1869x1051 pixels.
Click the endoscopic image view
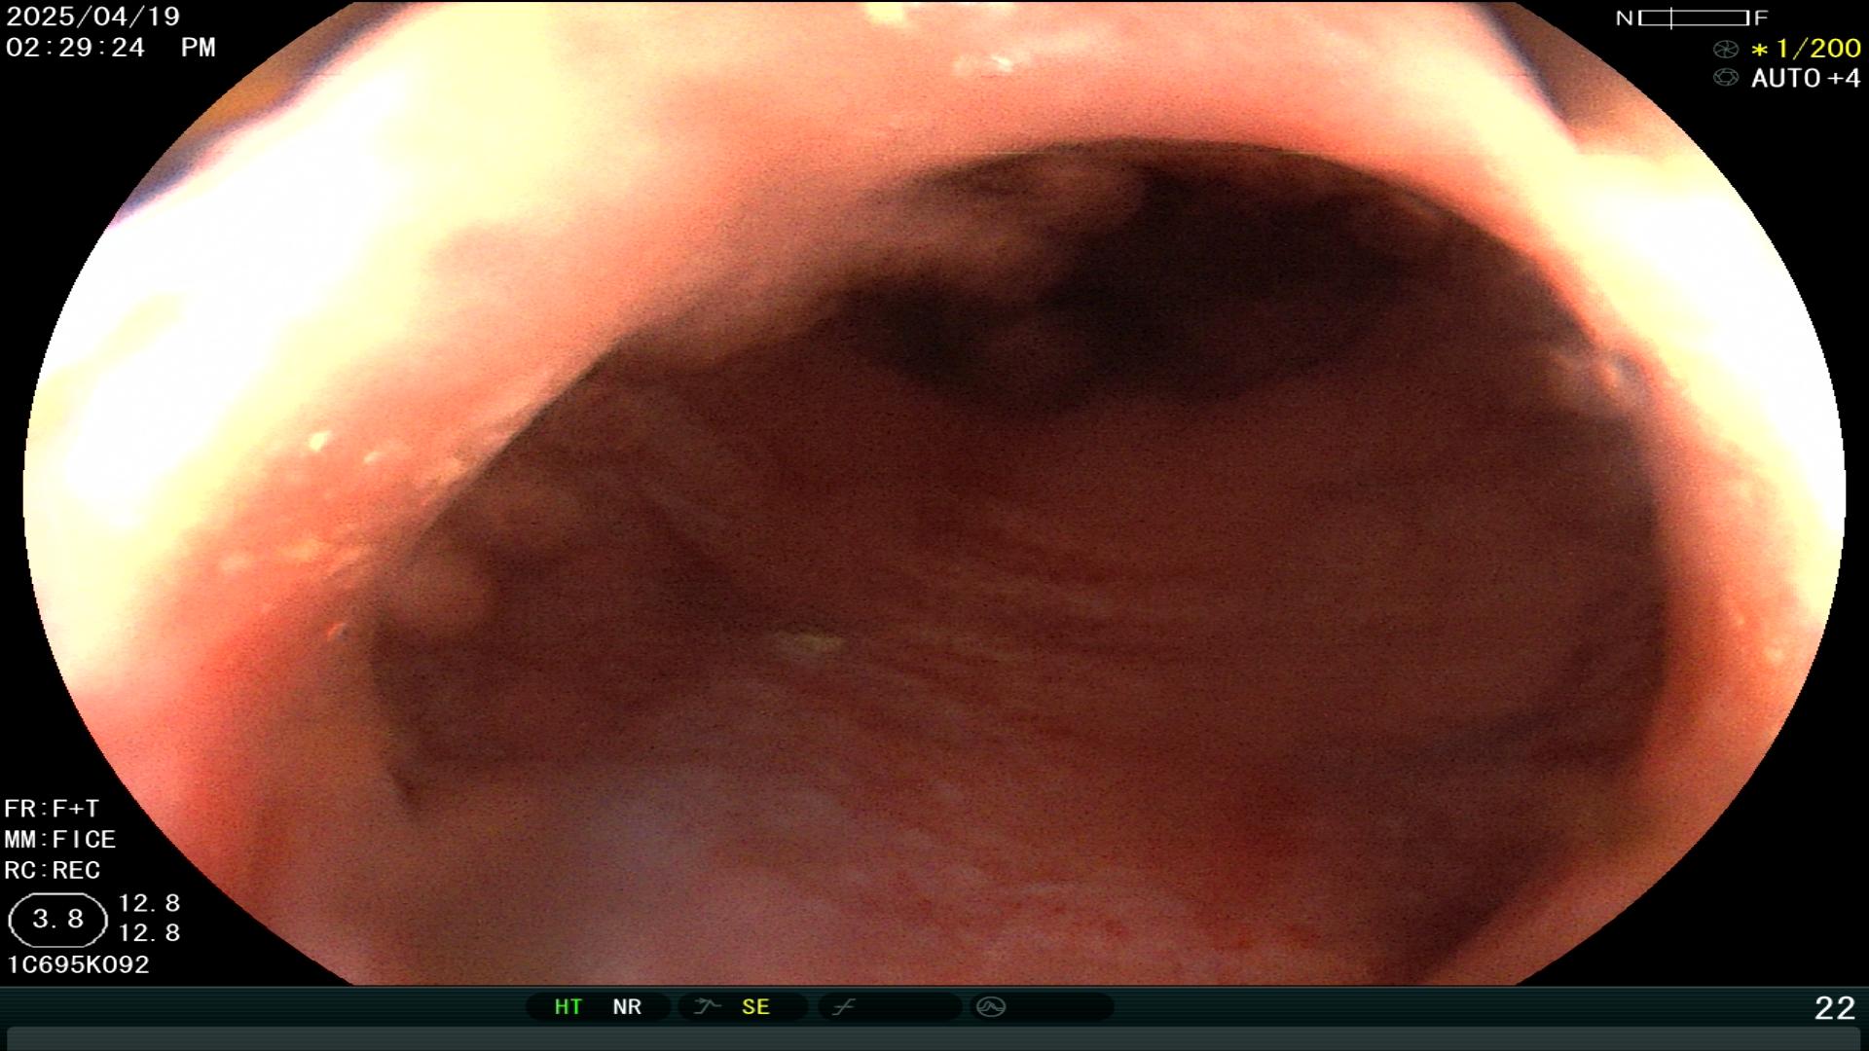934,492
